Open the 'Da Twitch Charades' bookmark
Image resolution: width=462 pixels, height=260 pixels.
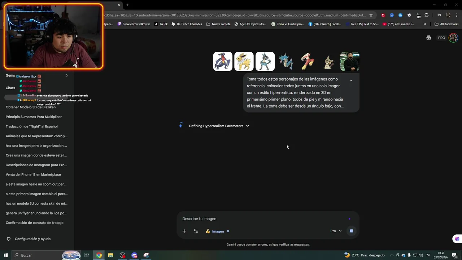(x=187, y=24)
